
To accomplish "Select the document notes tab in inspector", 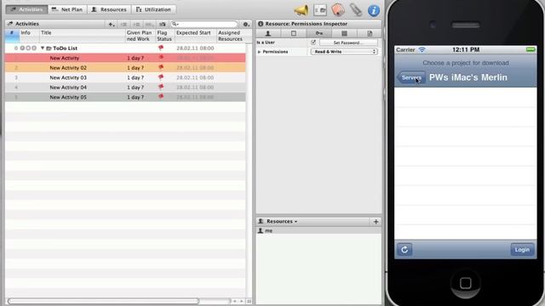I will [x=370, y=33].
